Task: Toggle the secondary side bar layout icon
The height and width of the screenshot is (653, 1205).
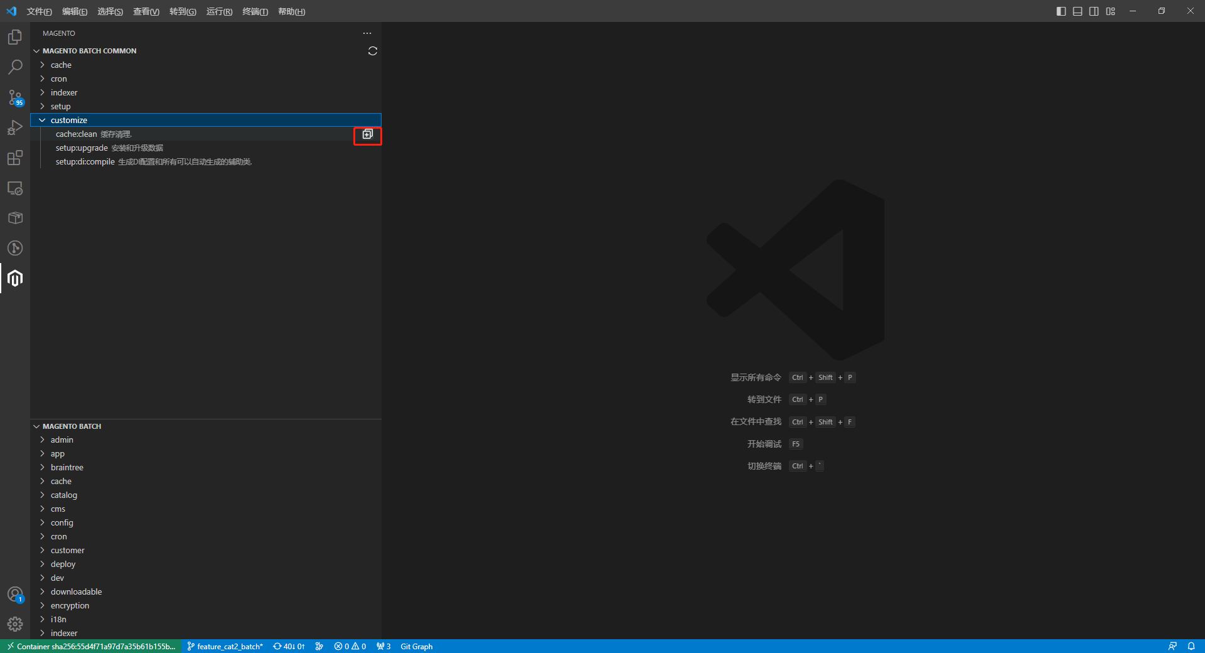Action: (x=1094, y=11)
